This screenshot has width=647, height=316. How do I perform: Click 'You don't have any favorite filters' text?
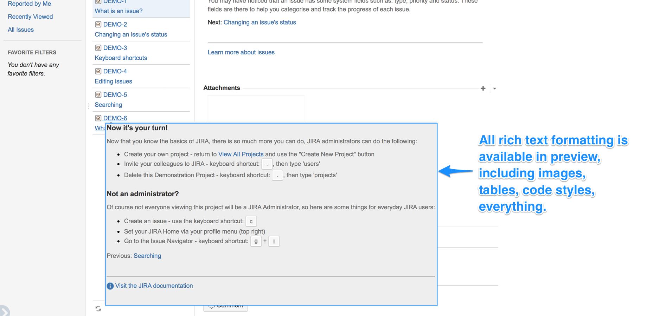click(33, 69)
